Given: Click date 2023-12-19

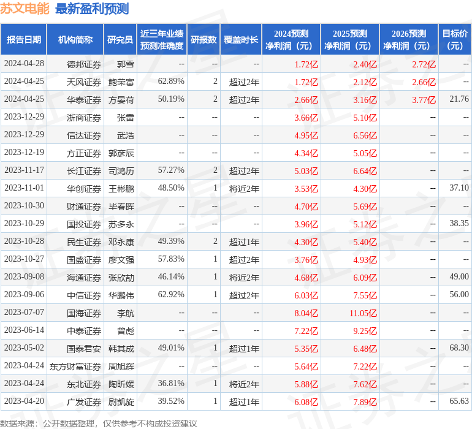Looking at the screenshot, I should coord(24,153).
